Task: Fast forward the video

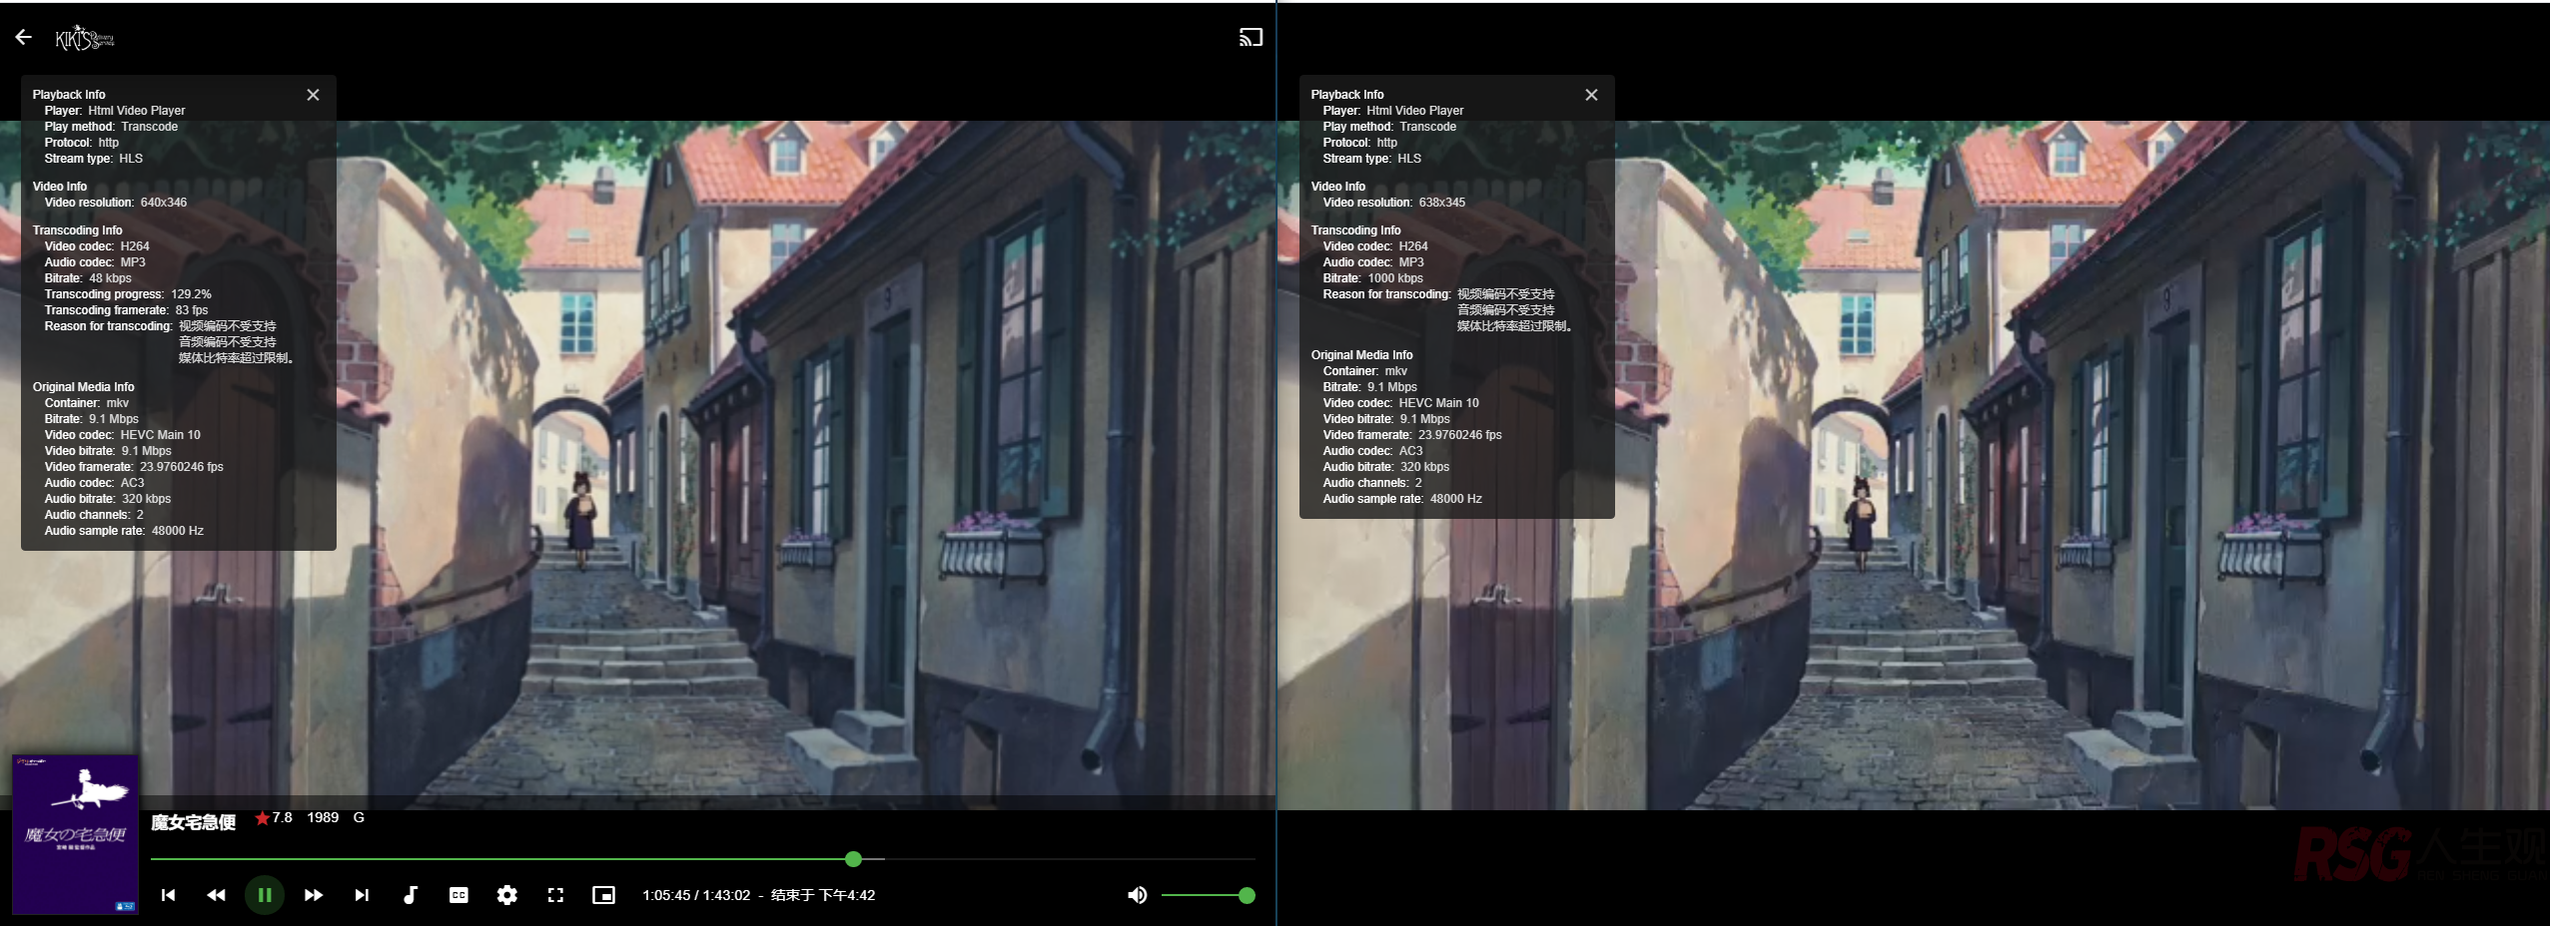Action: click(x=313, y=895)
